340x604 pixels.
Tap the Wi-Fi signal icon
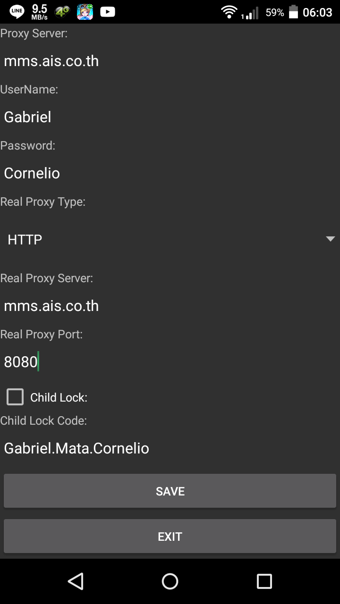229,12
